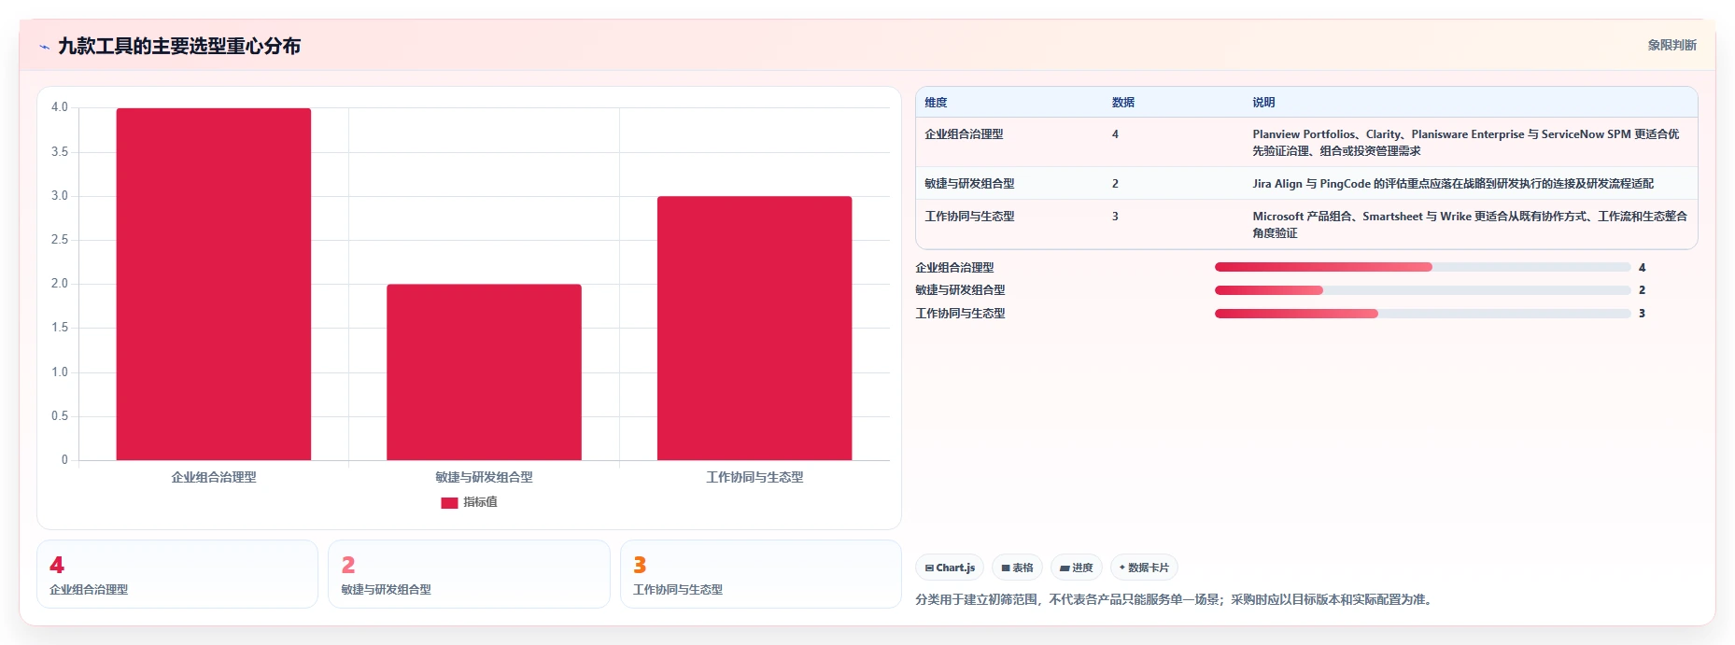Toggle the 指标值 legend entry under the chart
The height and width of the screenshot is (645, 1735).
click(469, 502)
